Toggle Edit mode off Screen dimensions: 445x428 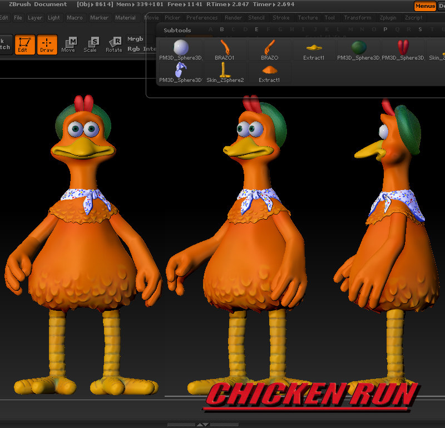tap(24, 45)
